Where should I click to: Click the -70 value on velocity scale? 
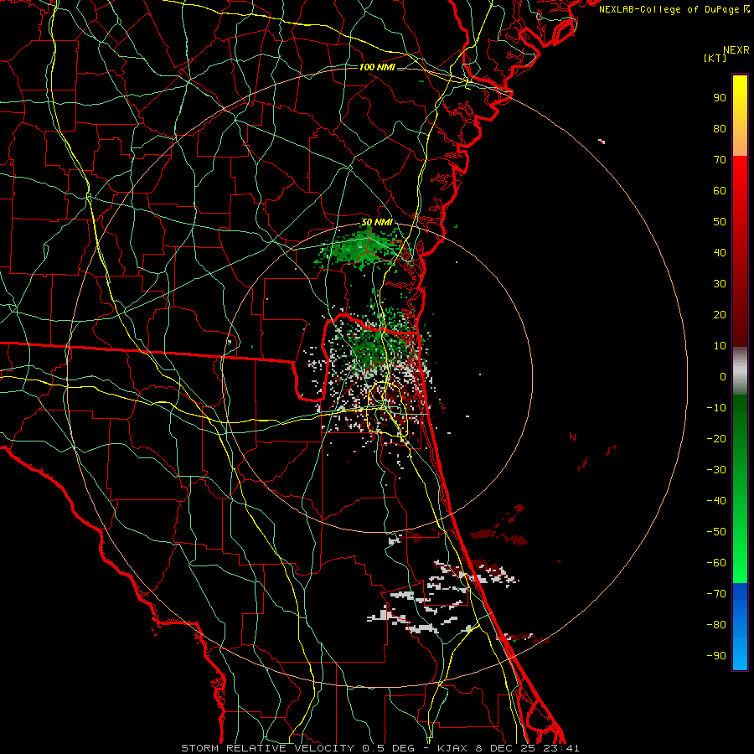point(716,594)
